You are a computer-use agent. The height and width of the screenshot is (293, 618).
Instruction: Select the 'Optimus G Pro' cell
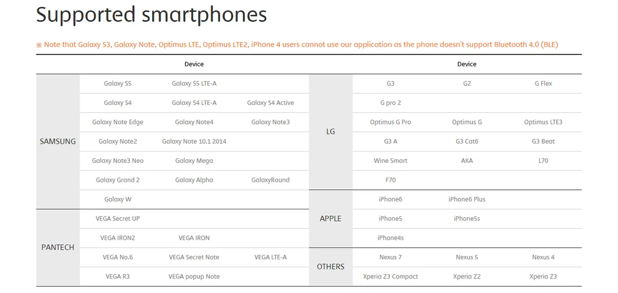[x=390, y=122]
